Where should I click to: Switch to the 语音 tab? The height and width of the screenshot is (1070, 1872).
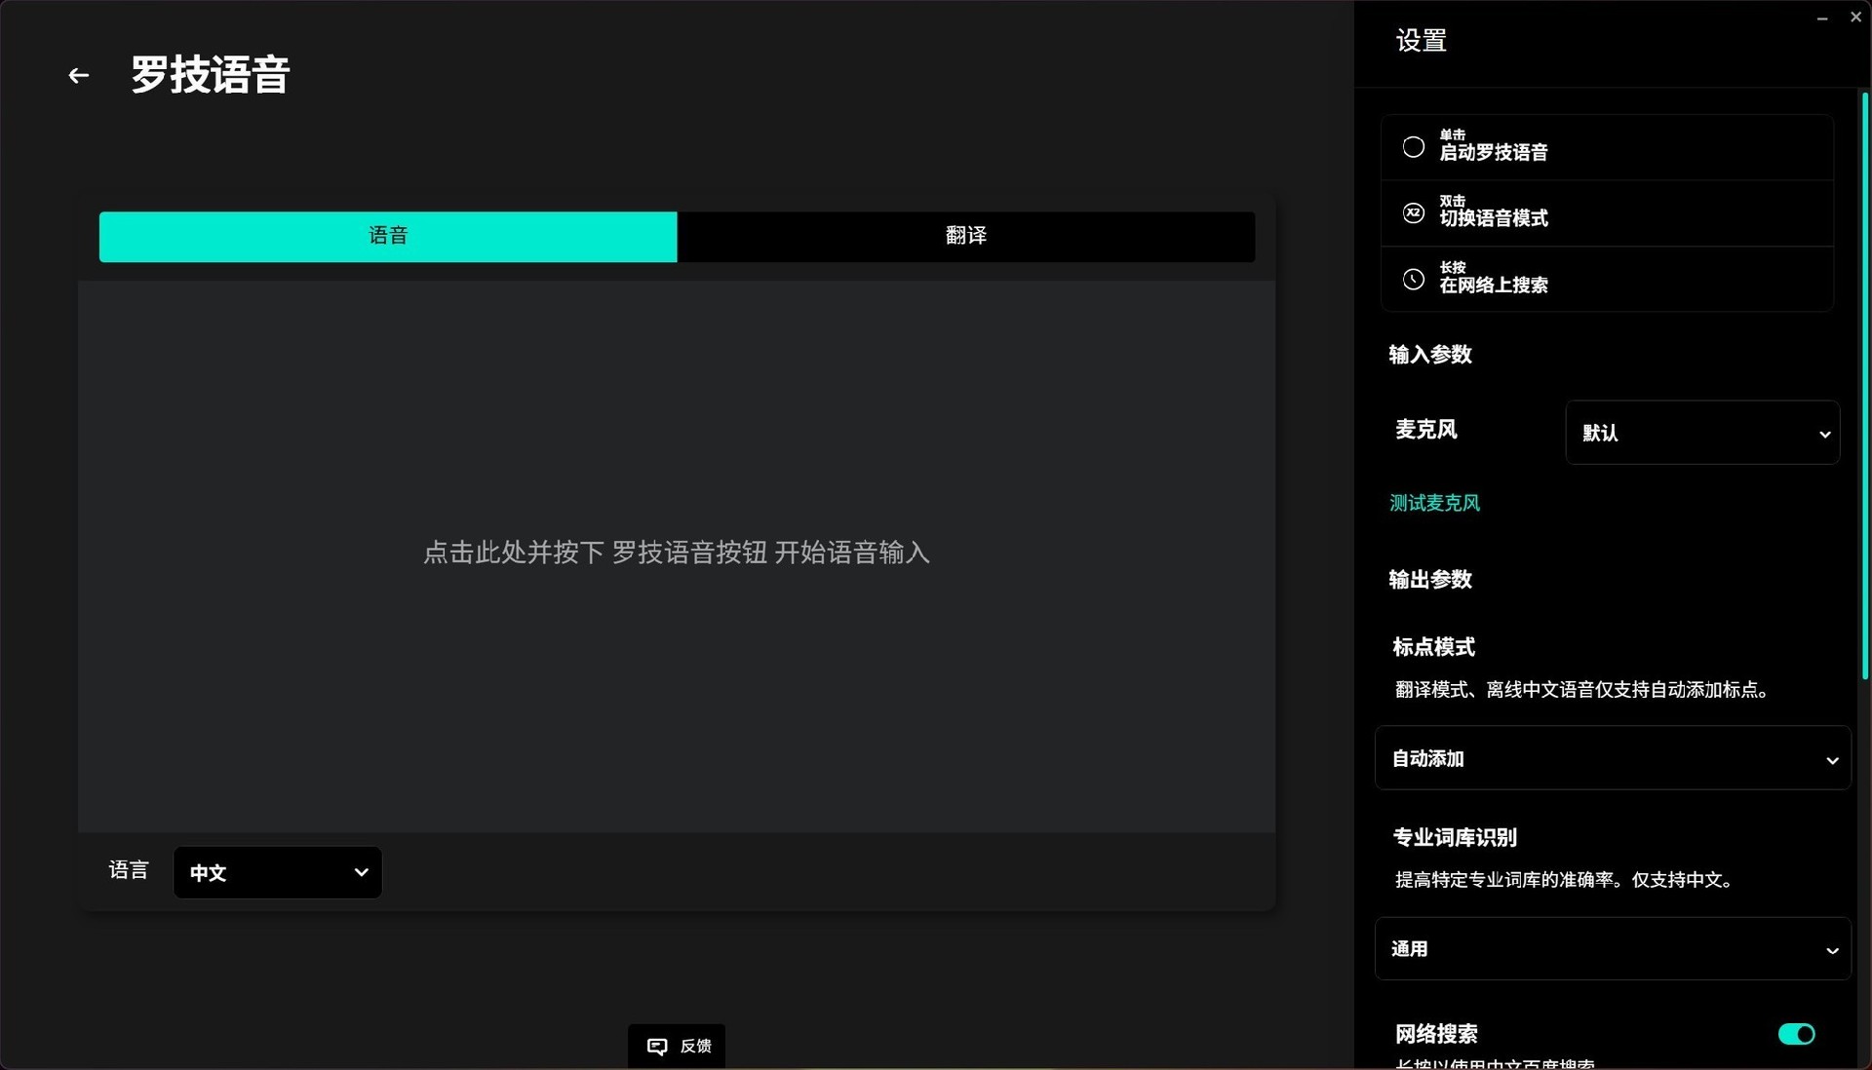388,236
